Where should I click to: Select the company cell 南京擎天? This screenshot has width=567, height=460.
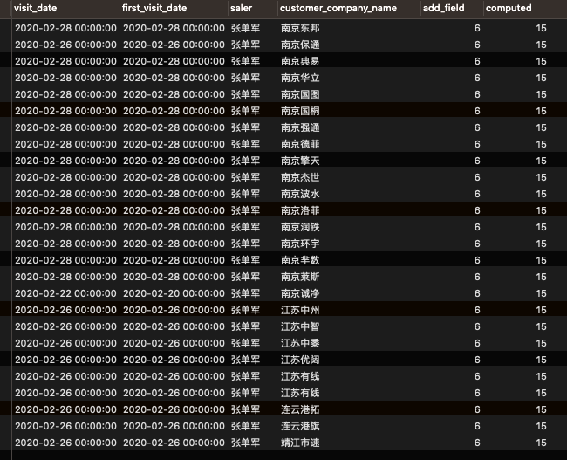coord(300,161)
